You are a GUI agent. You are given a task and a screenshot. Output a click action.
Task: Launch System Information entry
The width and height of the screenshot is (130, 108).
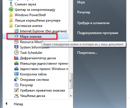pos(35,47)
